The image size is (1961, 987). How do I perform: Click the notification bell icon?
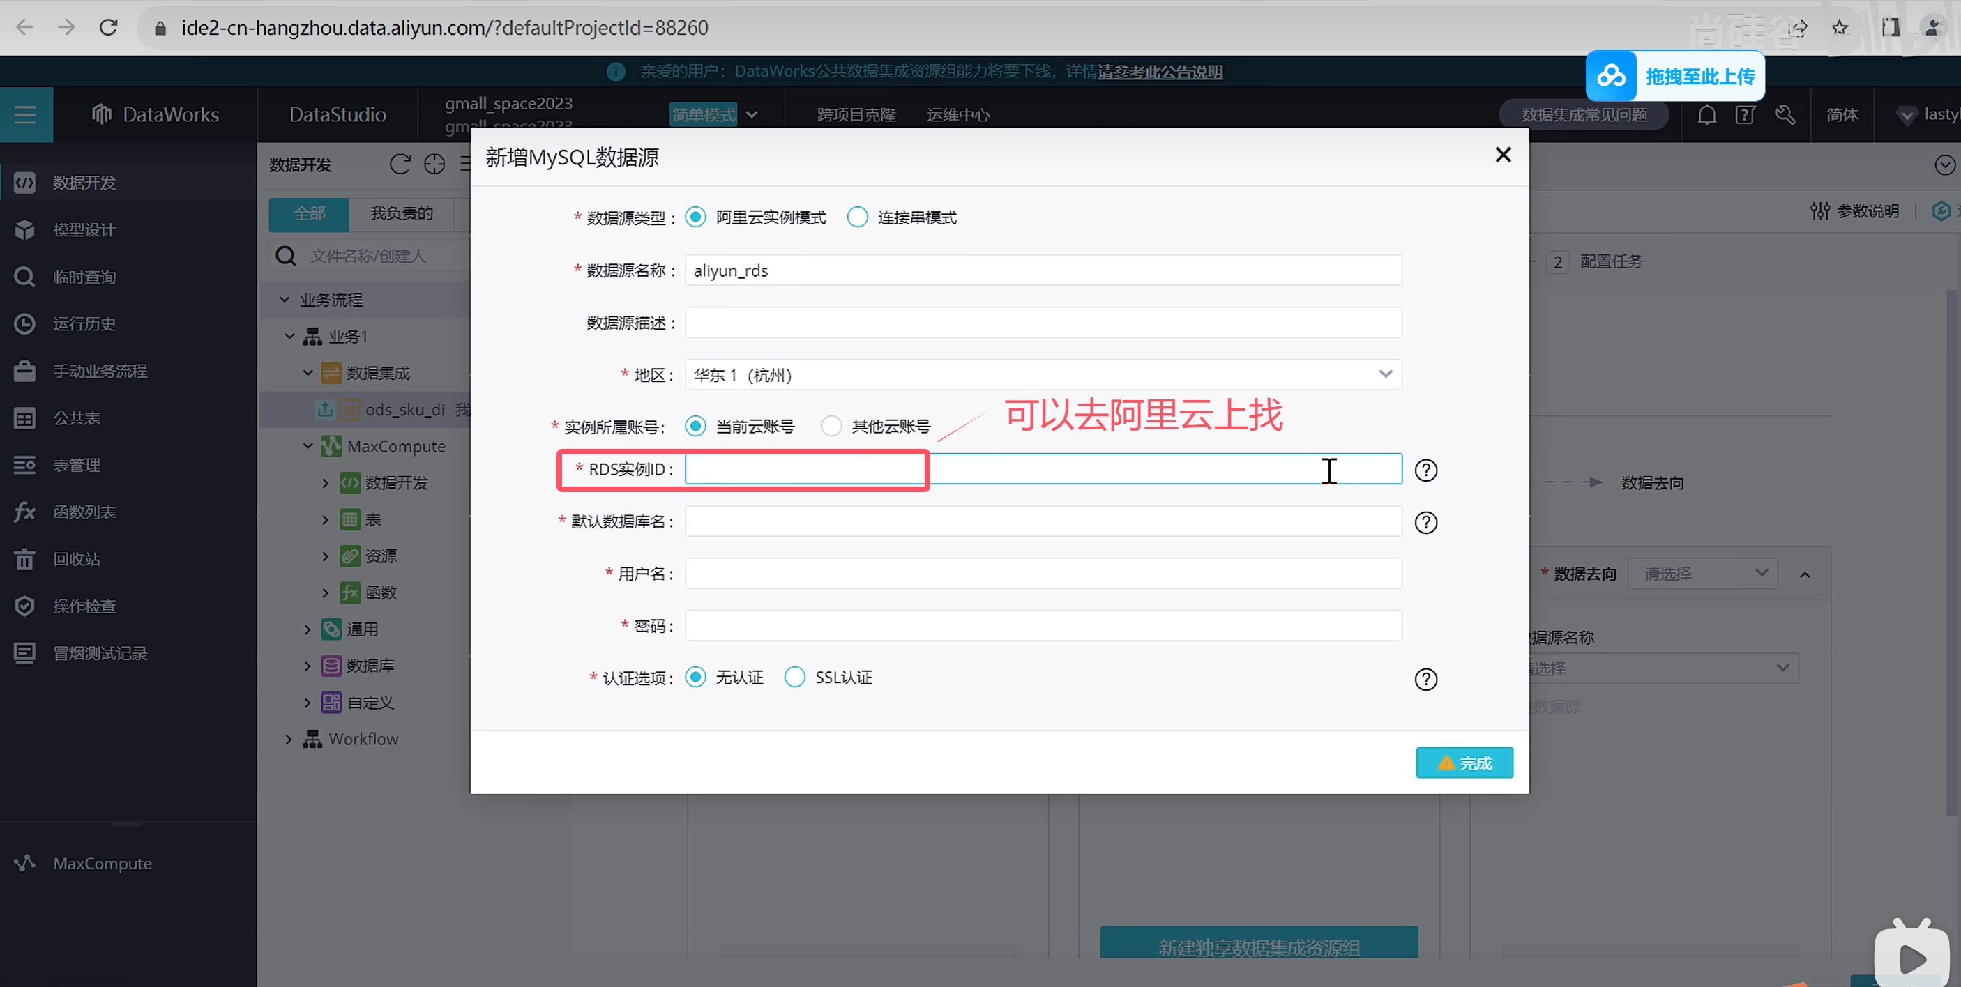coord(1706,115)
